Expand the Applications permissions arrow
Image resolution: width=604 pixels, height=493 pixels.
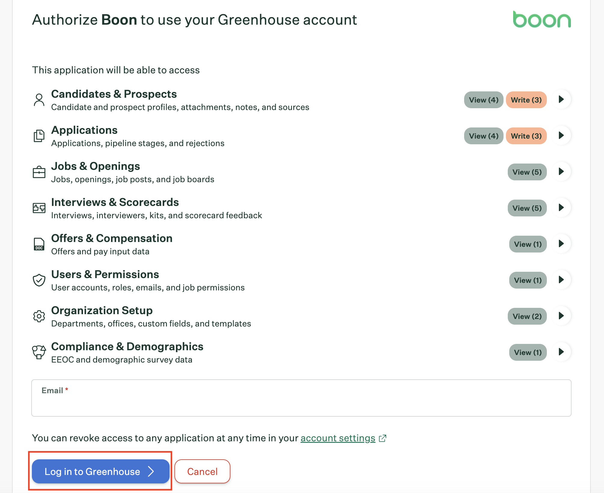pyautogui.click(x=561, y=136)
